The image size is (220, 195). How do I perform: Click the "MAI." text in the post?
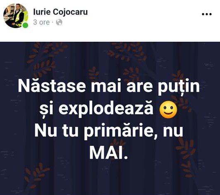point(108,153)
